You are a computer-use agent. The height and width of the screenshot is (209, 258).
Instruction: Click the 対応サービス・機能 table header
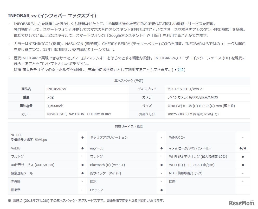pos(129,127)
